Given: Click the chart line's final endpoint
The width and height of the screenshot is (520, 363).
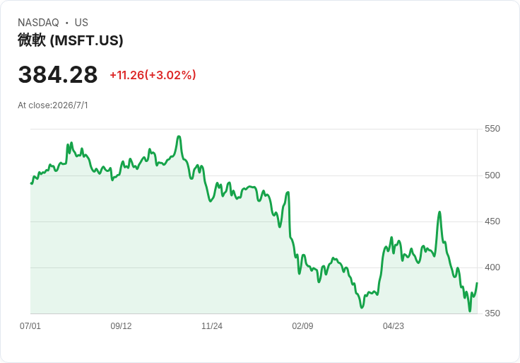Looking at the screenshot, I should pos(477,283).
